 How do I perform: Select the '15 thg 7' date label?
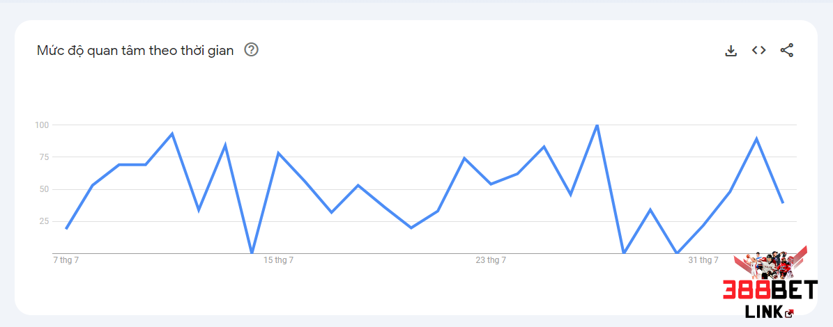(278, 260)
